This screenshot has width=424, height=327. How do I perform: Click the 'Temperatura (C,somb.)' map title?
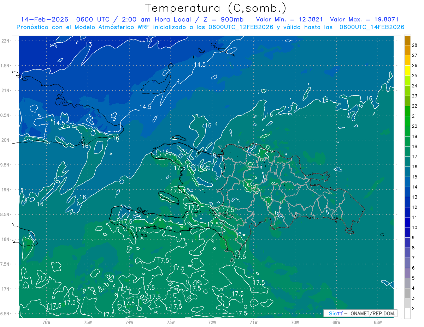click(216, 8)
